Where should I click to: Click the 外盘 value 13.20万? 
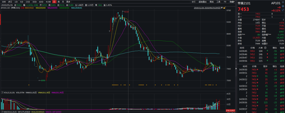coord(257,38)
